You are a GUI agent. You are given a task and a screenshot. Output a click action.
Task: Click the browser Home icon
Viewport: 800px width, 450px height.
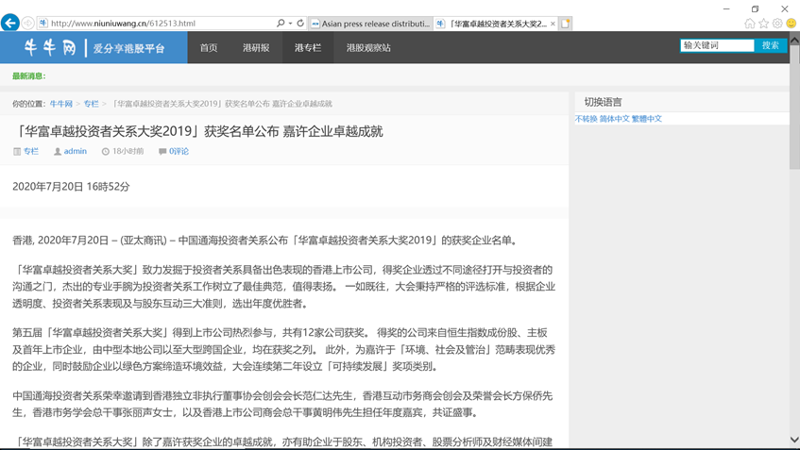coord(750,24)
